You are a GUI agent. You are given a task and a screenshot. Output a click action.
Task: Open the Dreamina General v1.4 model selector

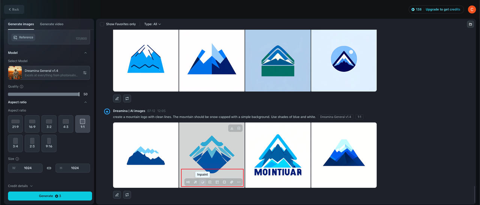tap(49, 73)
